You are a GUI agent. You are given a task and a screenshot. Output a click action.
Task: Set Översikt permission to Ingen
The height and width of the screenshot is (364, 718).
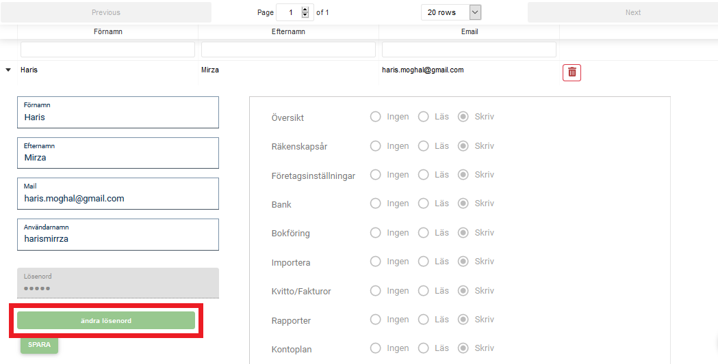[x=375, y=117]
